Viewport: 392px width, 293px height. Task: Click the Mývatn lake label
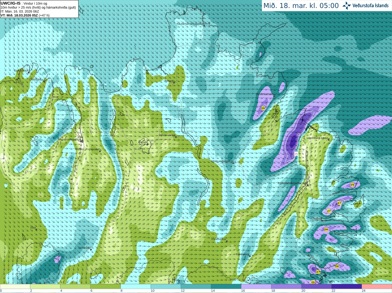tap(143, 142)
